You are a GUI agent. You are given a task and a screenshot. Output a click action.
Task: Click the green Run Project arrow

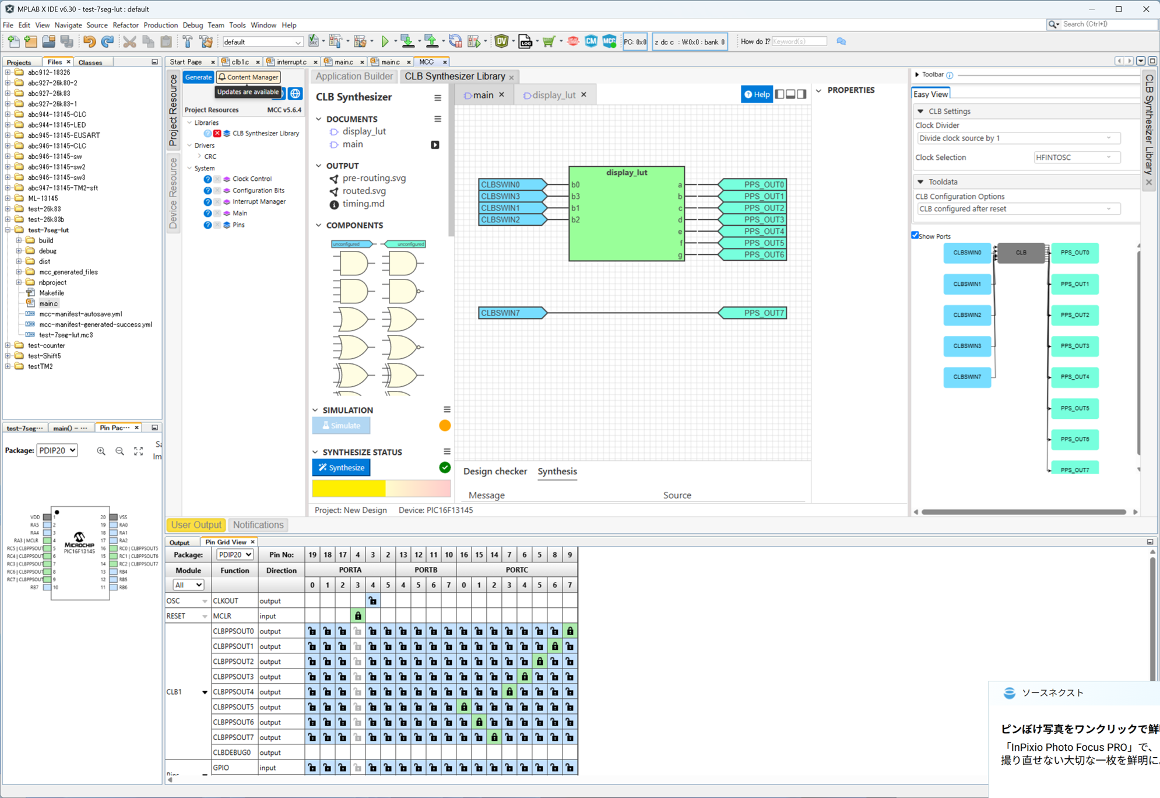(x=385, y=41)
